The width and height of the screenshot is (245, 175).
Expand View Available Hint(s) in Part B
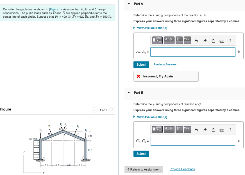coord(152,117)
